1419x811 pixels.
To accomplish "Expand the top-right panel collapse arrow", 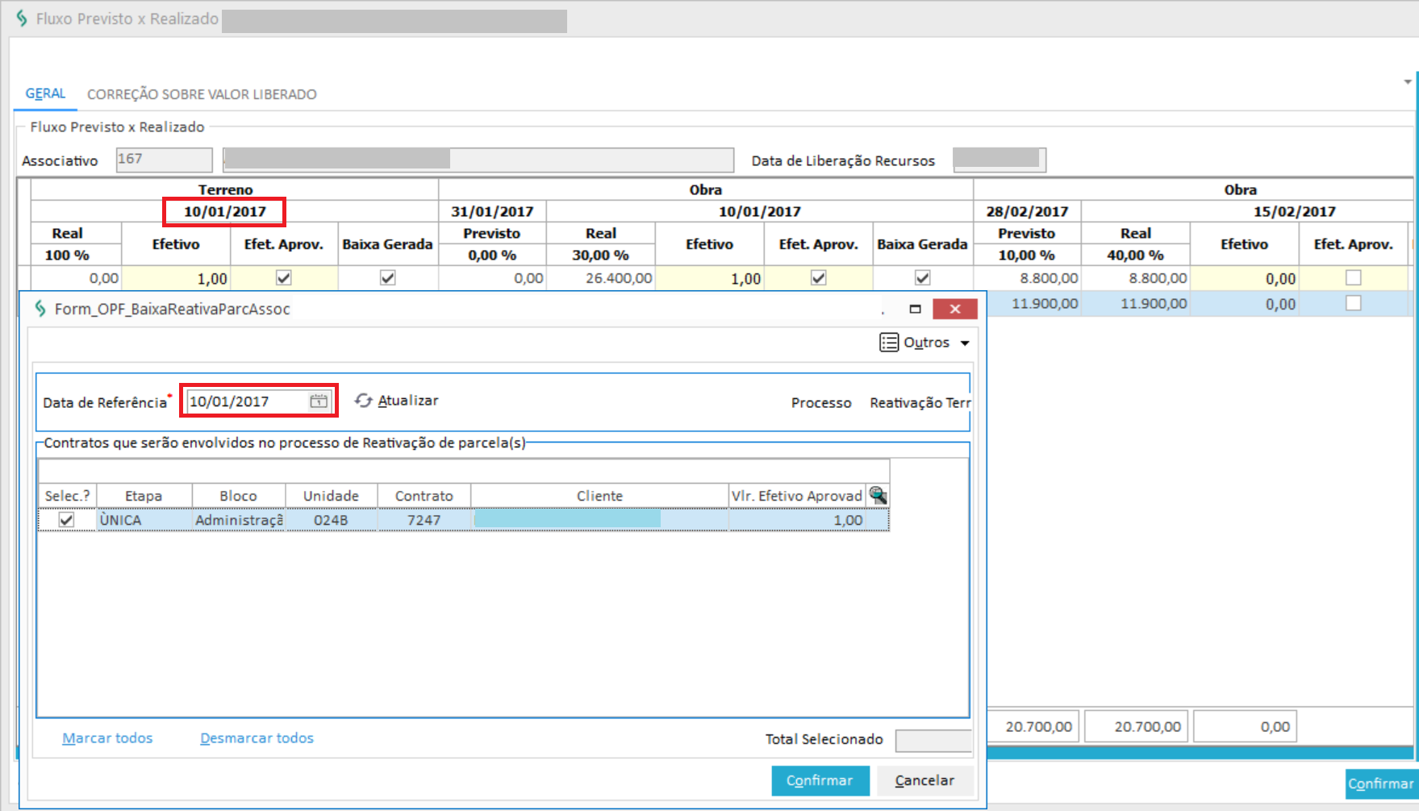I will [1407, 81].
